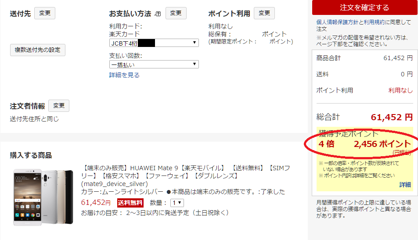Change the 注文者情報 orderer information
The width and height of the screenshot is (418, 240).
pyautogui.click(x=59, y=106)
